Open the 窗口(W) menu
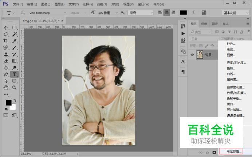This screenshot has height=157, width=252. [x=143, y=4]
